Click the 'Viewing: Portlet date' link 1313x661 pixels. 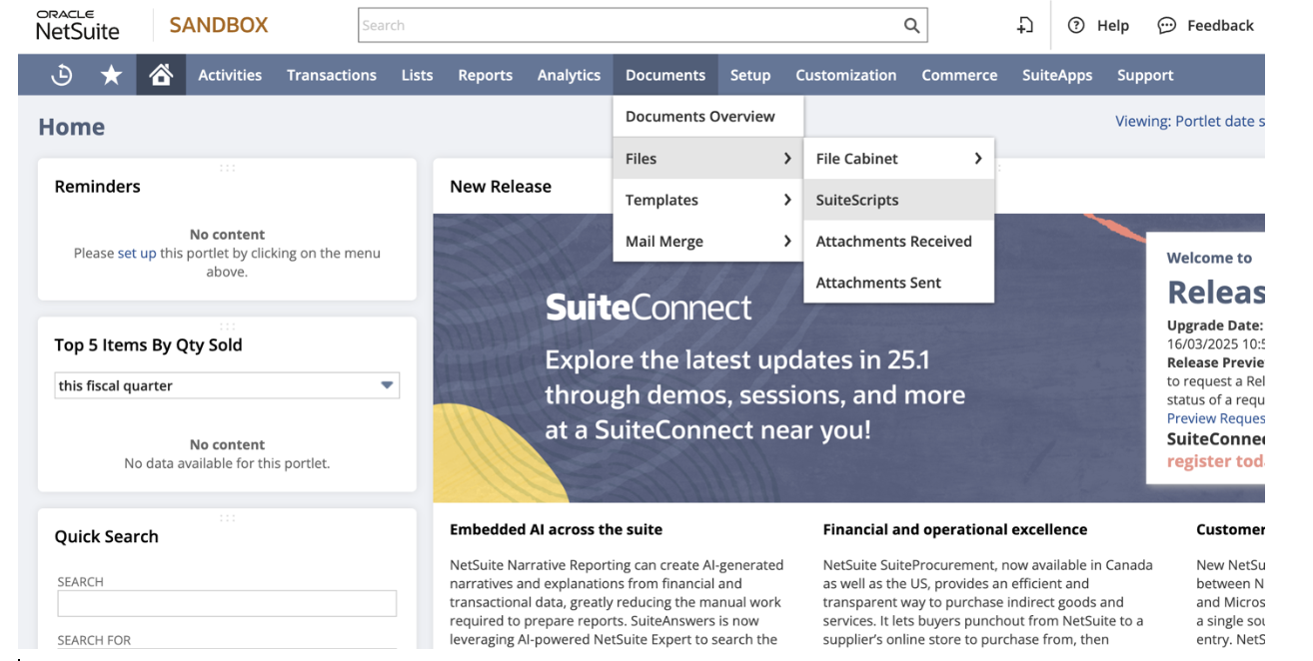1189,121
